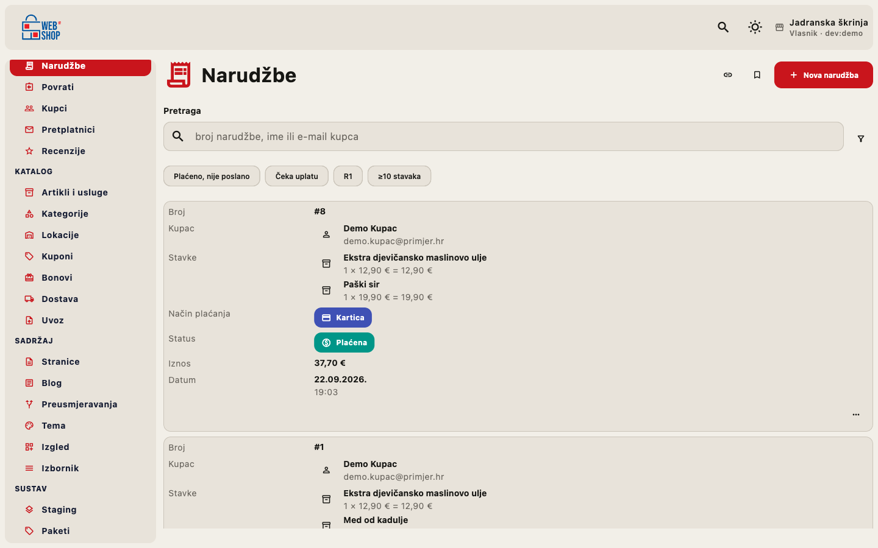The width and height of the screenshot is (878, 548).
Task: Click the Kuponi tag icon
Action: 29,256
